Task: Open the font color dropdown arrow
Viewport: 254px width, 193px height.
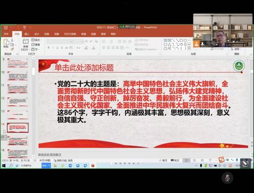Action: click(x=96, y=48)
